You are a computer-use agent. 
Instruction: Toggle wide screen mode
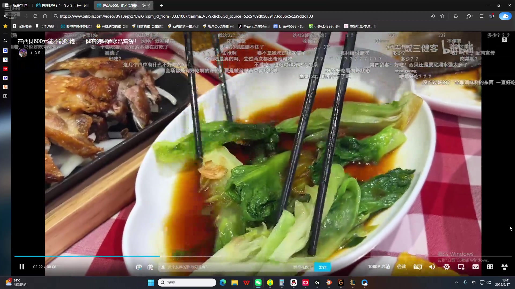coord(476,267)
